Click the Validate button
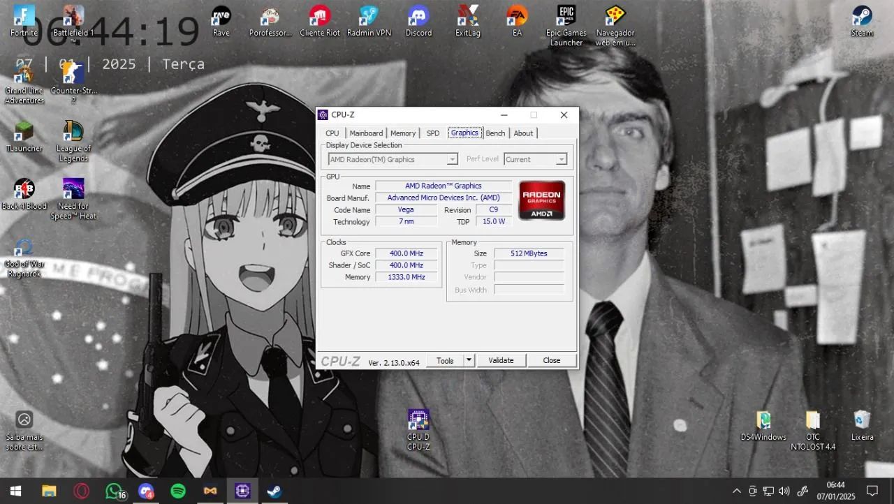Image resolution: width=894 pixels, height=504 pixels. 501,360
